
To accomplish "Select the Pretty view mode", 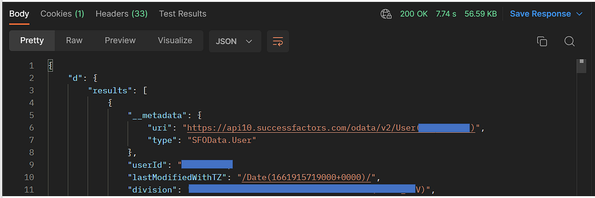I will (x=32, y=41).
